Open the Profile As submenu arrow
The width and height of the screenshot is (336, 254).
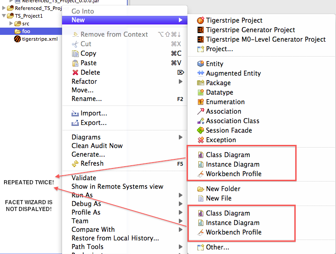pos(181,212)
